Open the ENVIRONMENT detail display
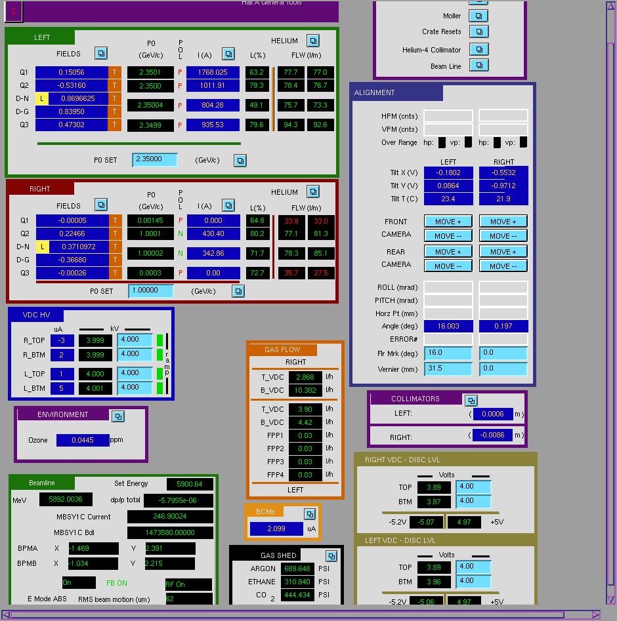Screen dimensions: 617x621 (118, 416)
